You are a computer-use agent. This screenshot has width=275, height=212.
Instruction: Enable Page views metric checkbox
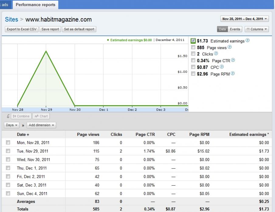[193, 47]
